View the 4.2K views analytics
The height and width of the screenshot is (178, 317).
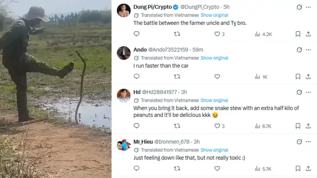[x=263, y=34]
